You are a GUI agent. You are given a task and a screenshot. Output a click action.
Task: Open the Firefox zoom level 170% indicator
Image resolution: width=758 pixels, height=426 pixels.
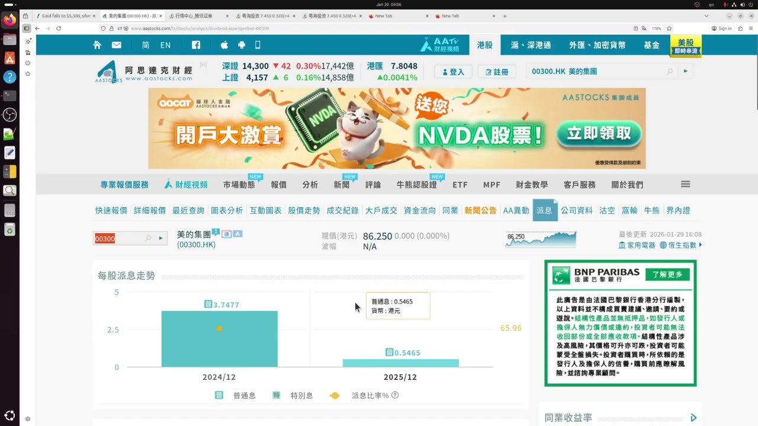(x=656, y=28)
